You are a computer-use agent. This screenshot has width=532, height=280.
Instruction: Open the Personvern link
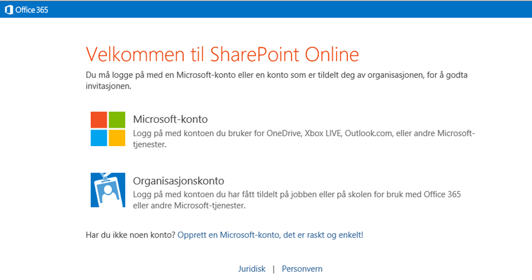coord(302,269)
